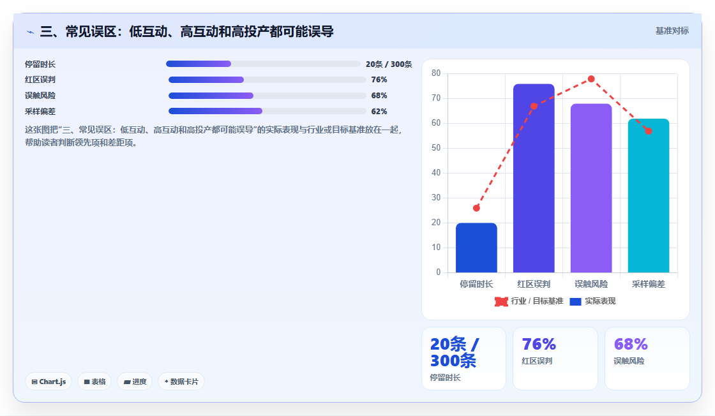Viewport: 715px width, 416px height.
Task: Click the benchmark point on the 红区误判 bar
Action: click(x=534, y=106)
